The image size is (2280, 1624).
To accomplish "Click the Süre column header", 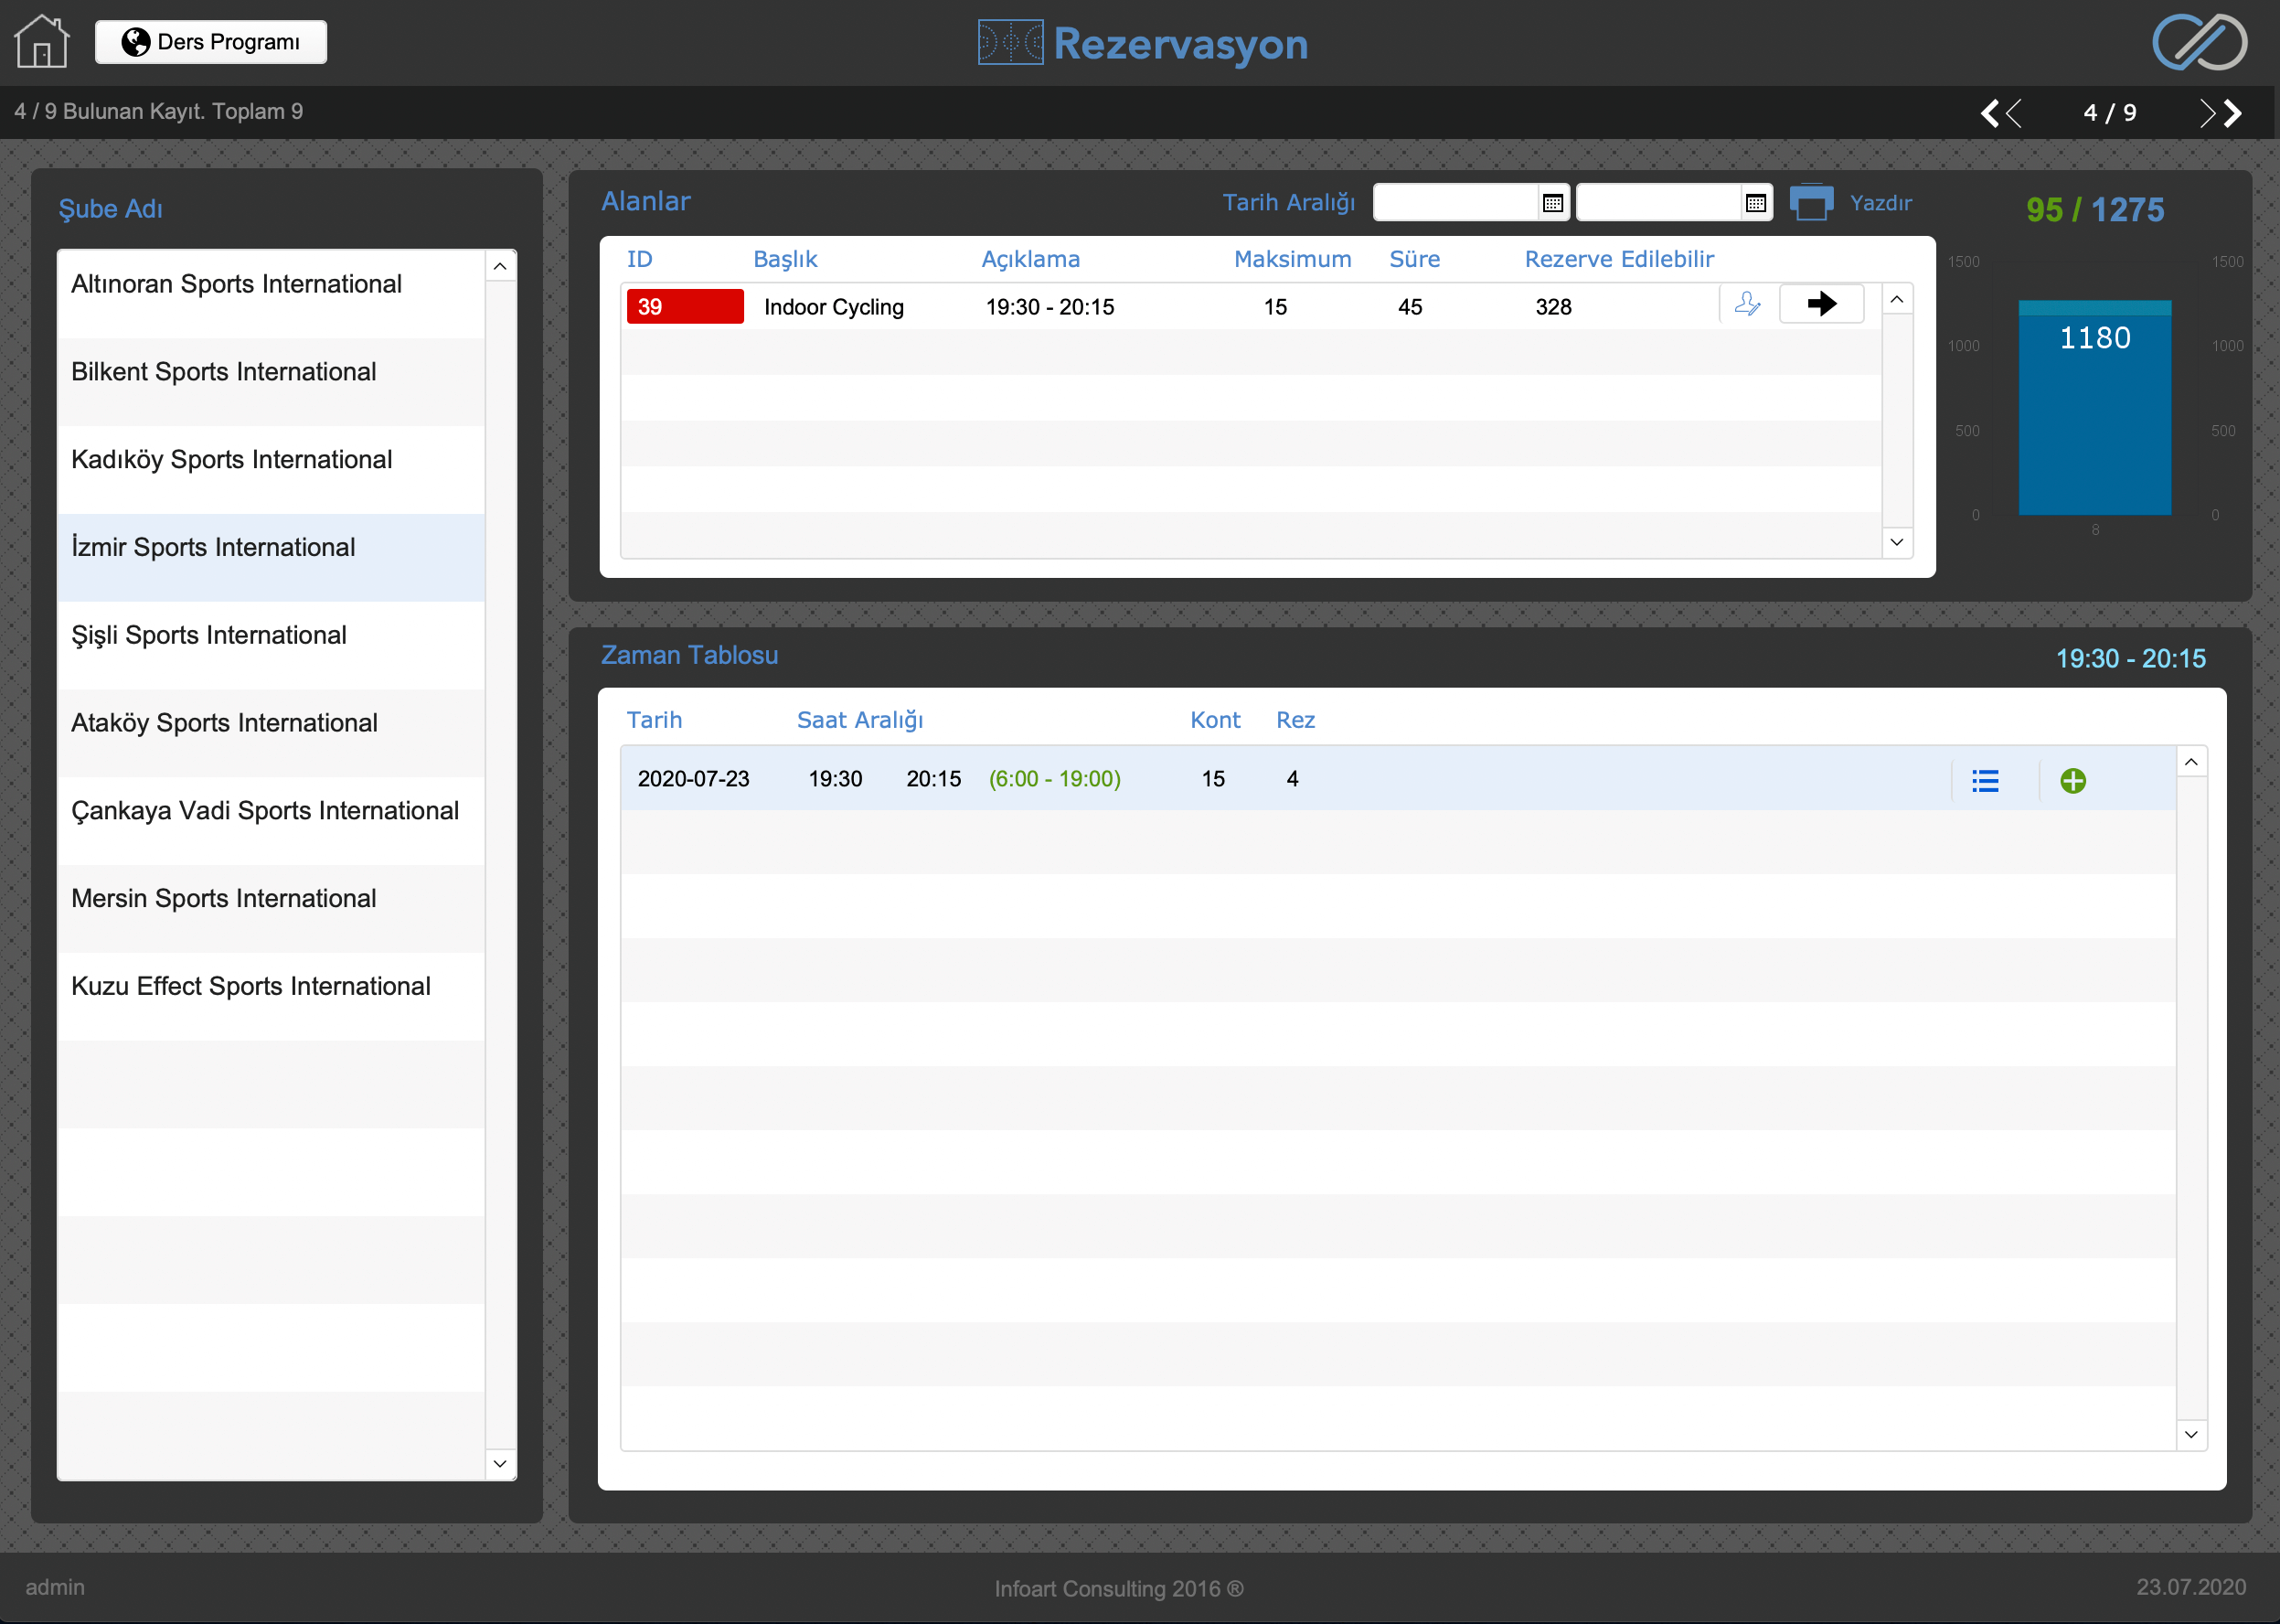I will click(1414, 259).
